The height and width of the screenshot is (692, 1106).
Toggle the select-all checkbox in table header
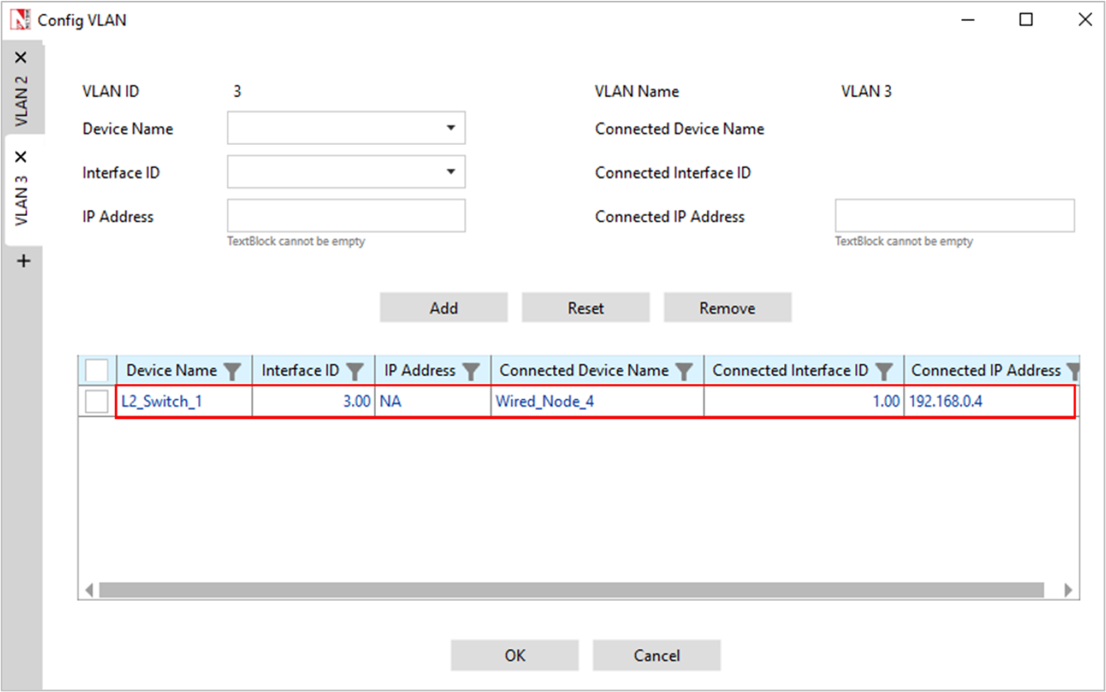(x=97, y=370)
